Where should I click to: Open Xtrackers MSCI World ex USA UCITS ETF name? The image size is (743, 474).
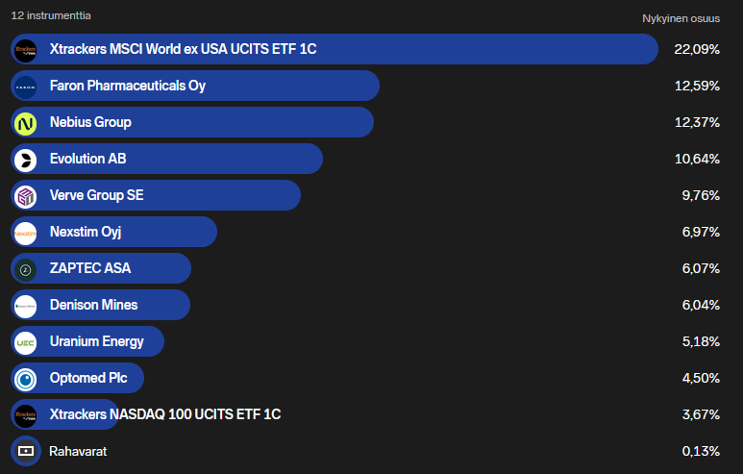[x=183, y=49]
